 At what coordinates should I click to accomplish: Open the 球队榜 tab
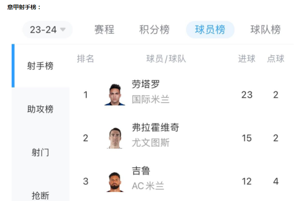coord(265,29)
